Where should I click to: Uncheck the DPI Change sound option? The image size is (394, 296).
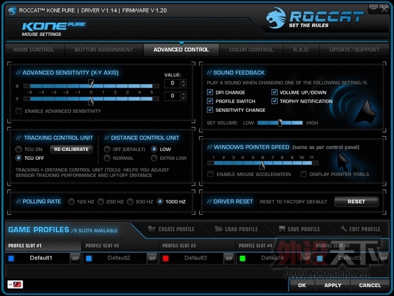tap(210, 92)
